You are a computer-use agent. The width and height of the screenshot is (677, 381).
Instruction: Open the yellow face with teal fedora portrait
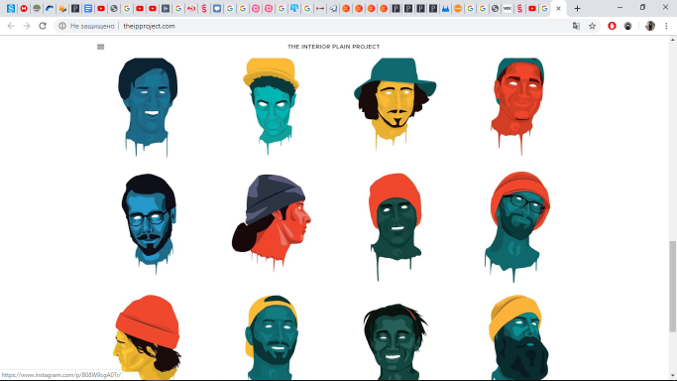tap(395, 103)
